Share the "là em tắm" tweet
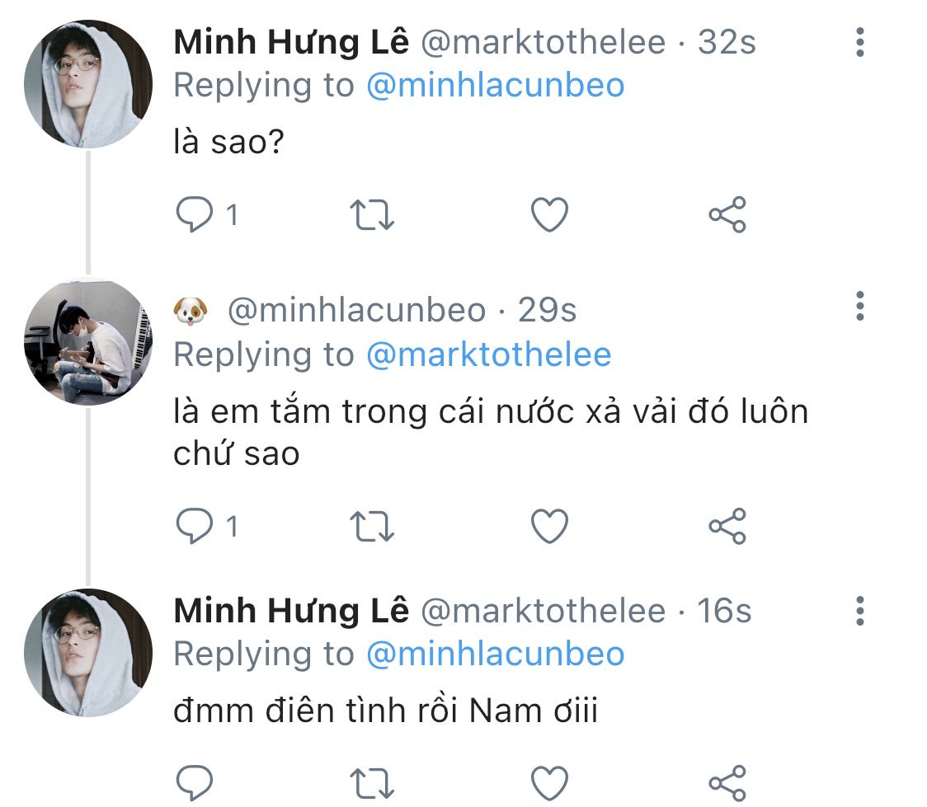Screen dimensions: 927x807 [x=727, y=526]
